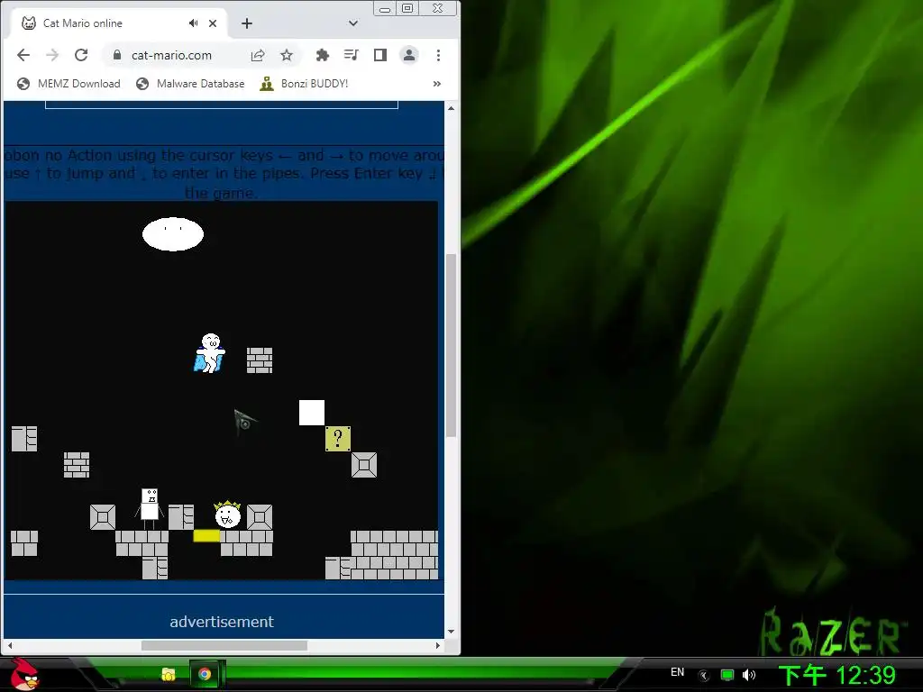Click the white cat player character
Viewport: 923px width, 692px height.
[x=209, y=352]
